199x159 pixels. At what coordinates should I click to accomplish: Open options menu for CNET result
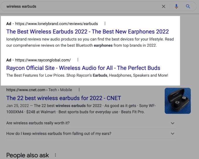click(x=79, y=90)
